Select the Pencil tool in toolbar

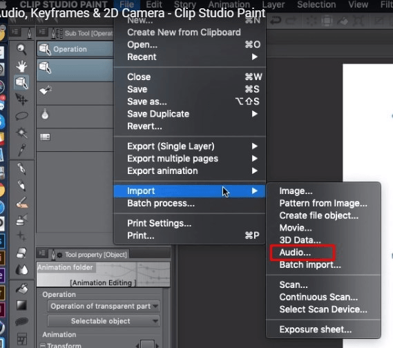point(21,186)
